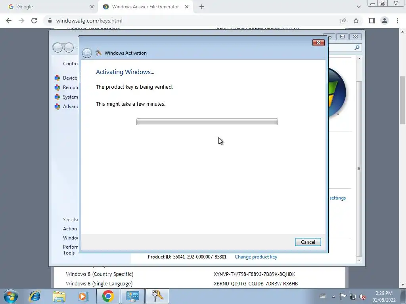Screen dimensions: 406x304
Task: Open Chrome side panel icon
Action: [372, 21]
